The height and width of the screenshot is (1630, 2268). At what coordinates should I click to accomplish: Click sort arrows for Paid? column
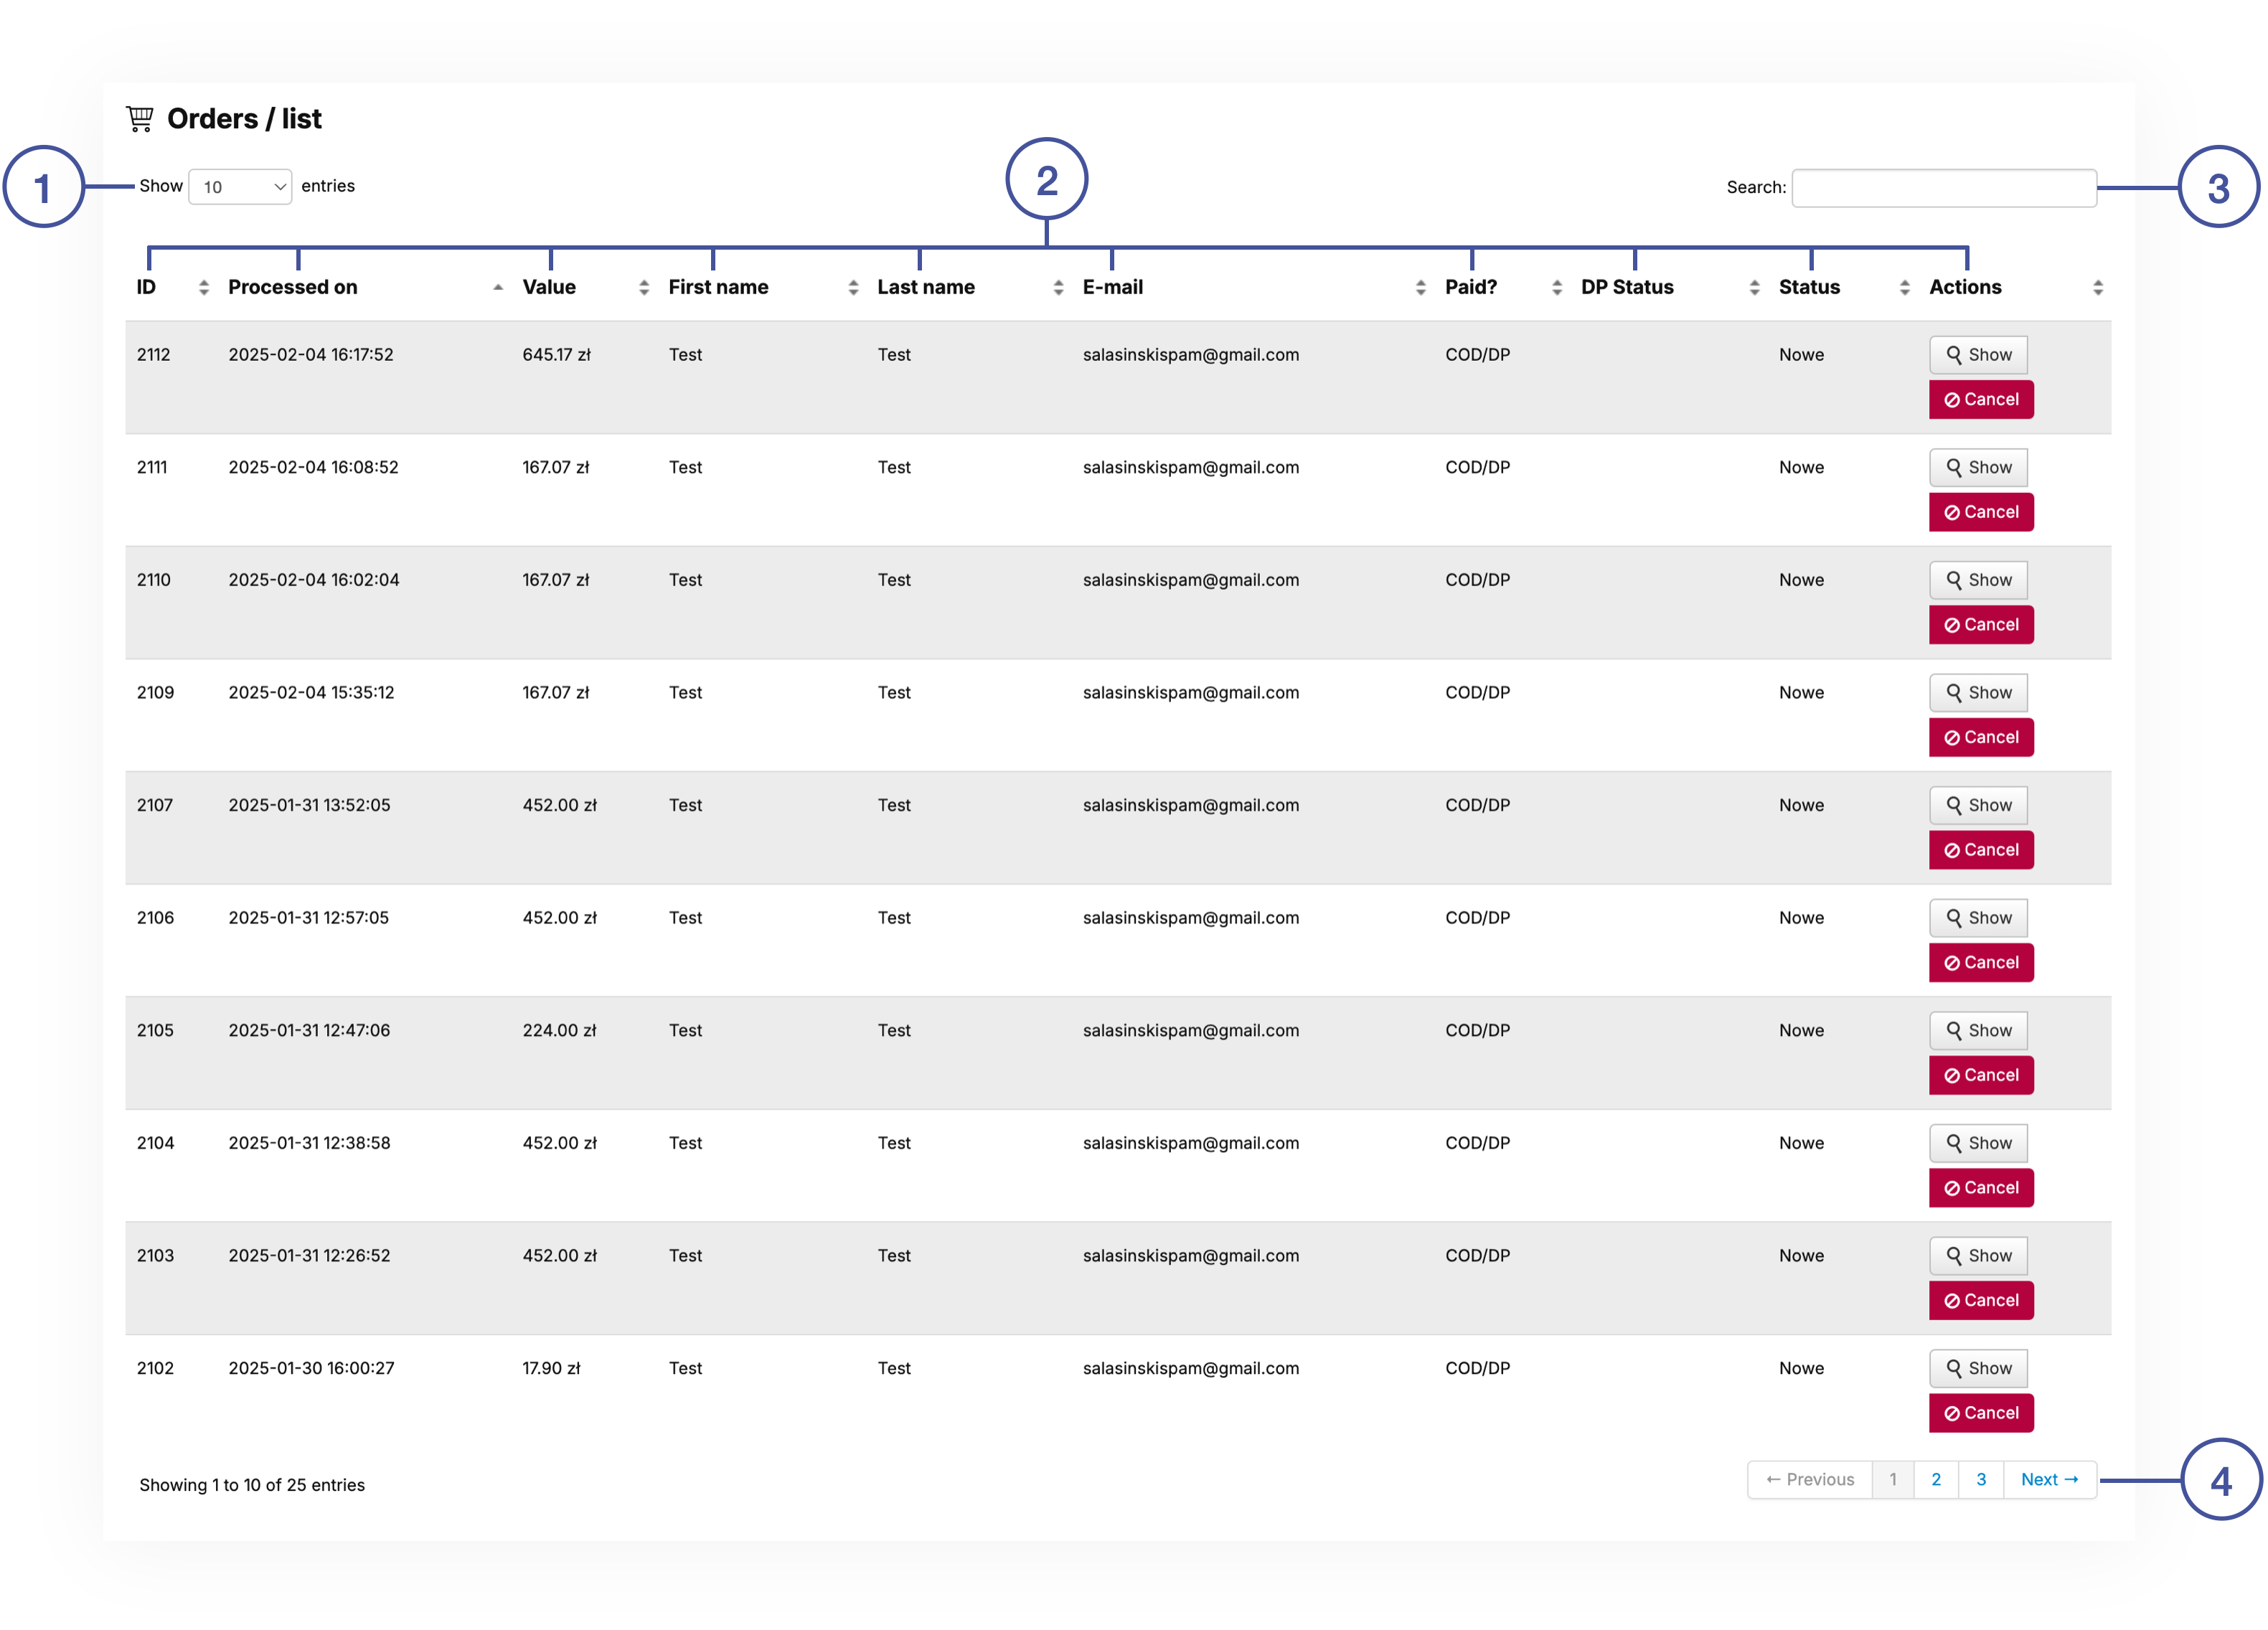pyautogui.click(x=1556, y=287)
